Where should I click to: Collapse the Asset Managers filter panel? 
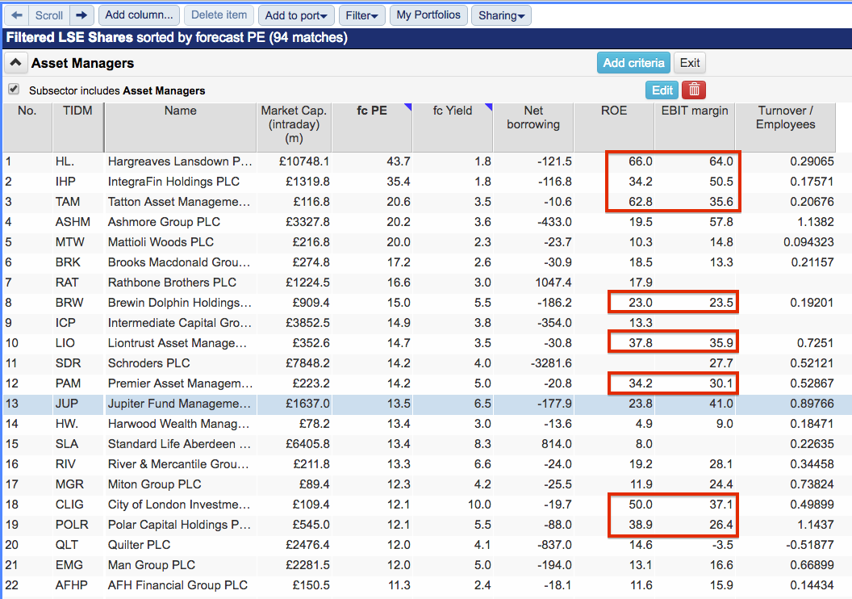[x=16, y=63]
